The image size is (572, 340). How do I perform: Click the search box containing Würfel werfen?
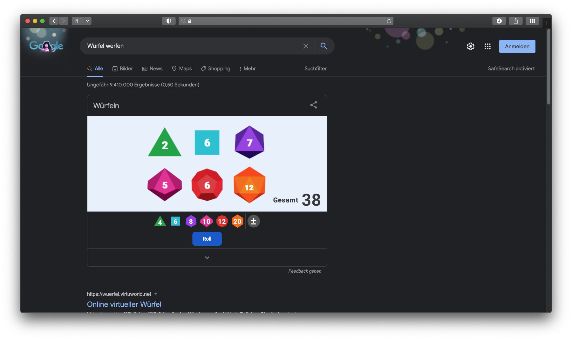coord(191,46)
